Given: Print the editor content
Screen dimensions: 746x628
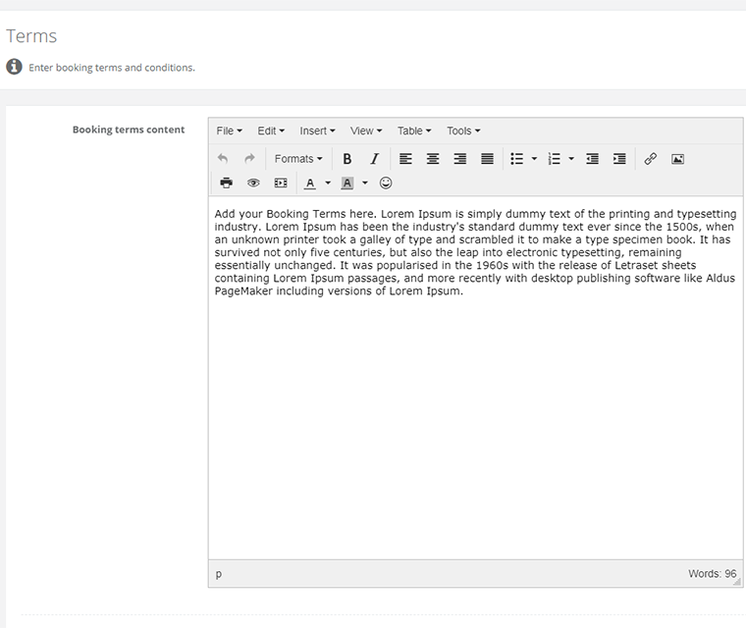Looking at the screenshot, I should coord(227,183).
